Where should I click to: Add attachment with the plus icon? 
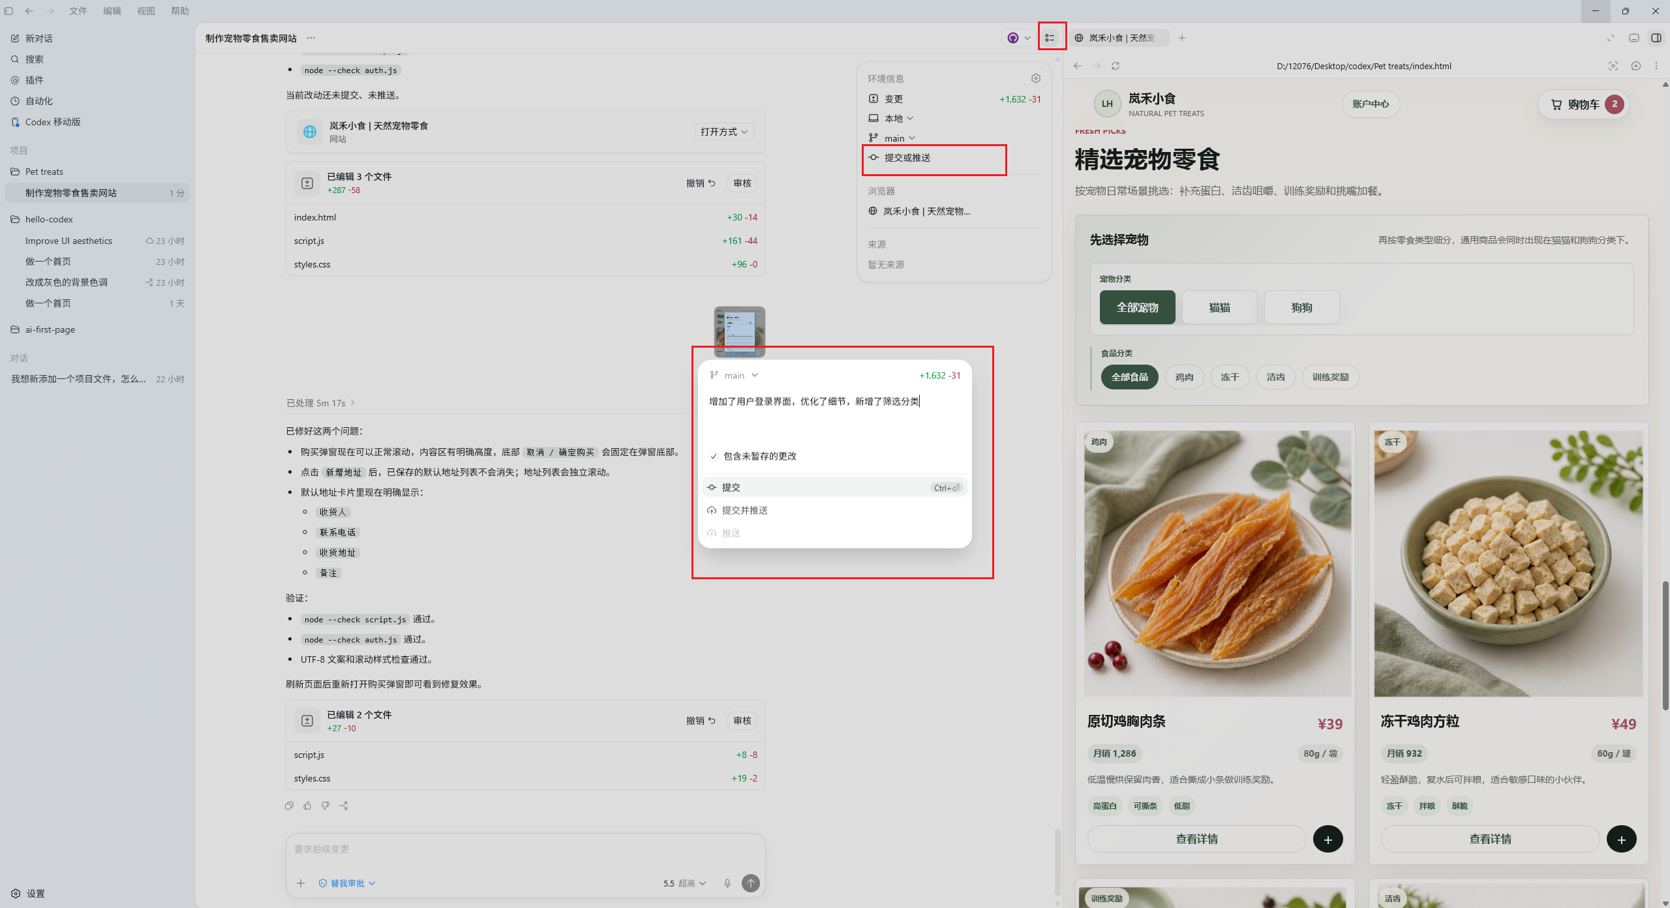[301, 883]
